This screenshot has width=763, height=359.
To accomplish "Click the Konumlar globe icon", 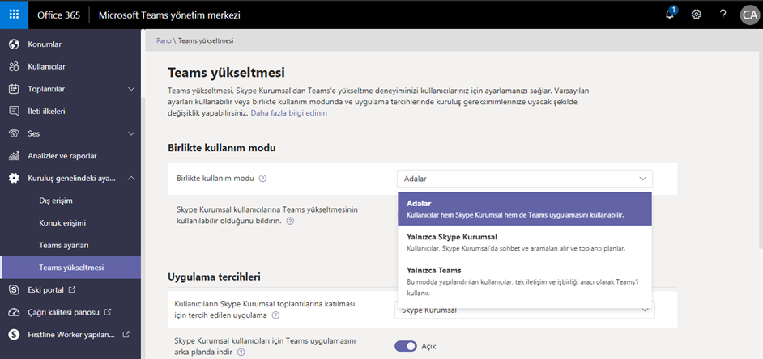I will [14, 44].
